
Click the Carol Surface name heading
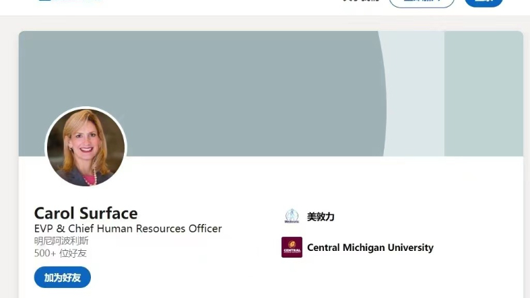coord(86,213)
